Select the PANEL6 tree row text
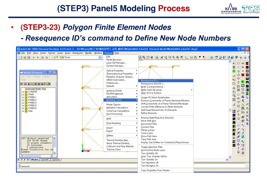 [32, 108]
